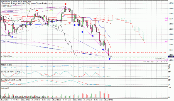Click the P/K column in the ichi360 monitor
The width and height of the screenshot is (174, 101).
click(148, 62)
